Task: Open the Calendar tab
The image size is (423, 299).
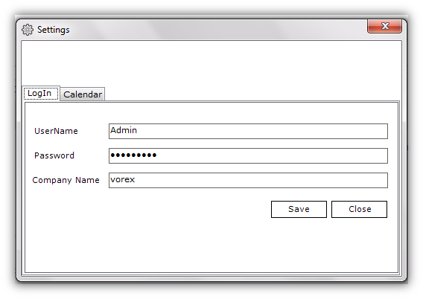Action: (x=83, y=94)
